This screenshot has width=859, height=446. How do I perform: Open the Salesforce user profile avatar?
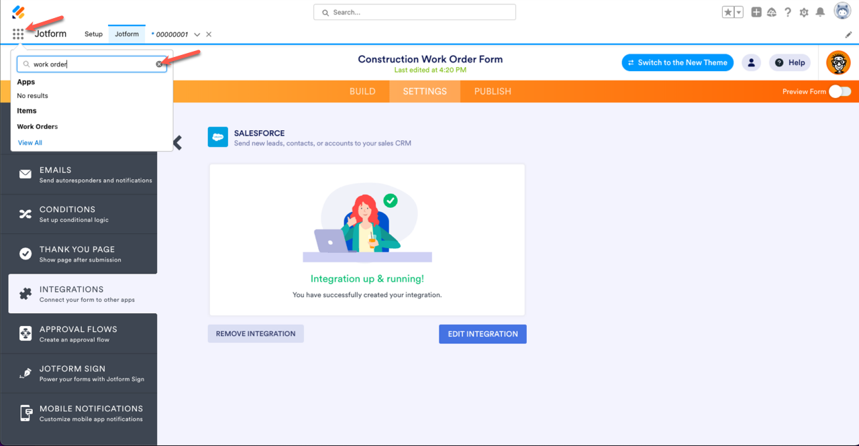click(x=842, y=11)
